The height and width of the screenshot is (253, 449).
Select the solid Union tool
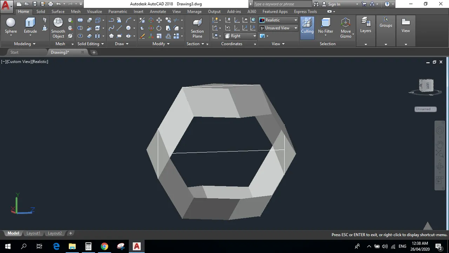(x=80, y=20)
